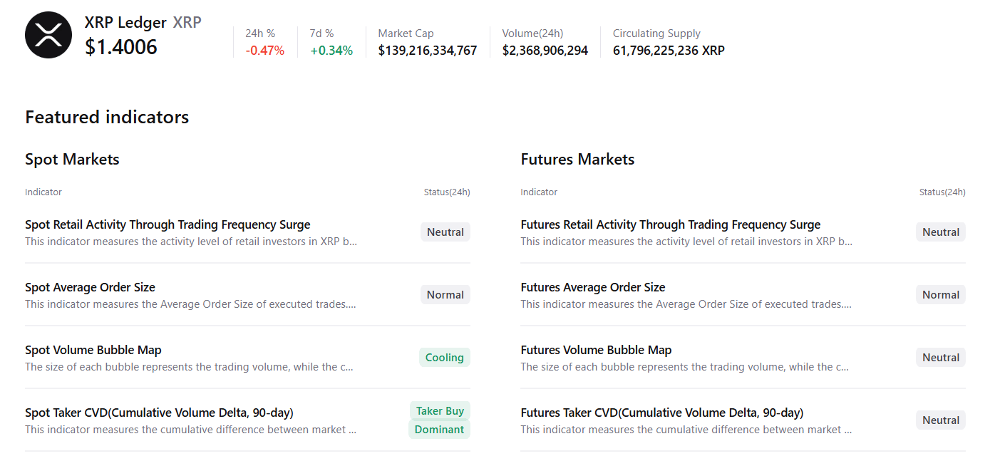The image size is (1005, 461).
Task: Click Neutral badge for Futures Volume Bubble Map
Action: pos(941,358)
